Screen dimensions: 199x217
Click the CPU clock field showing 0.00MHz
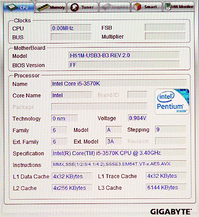coord(71,28)
